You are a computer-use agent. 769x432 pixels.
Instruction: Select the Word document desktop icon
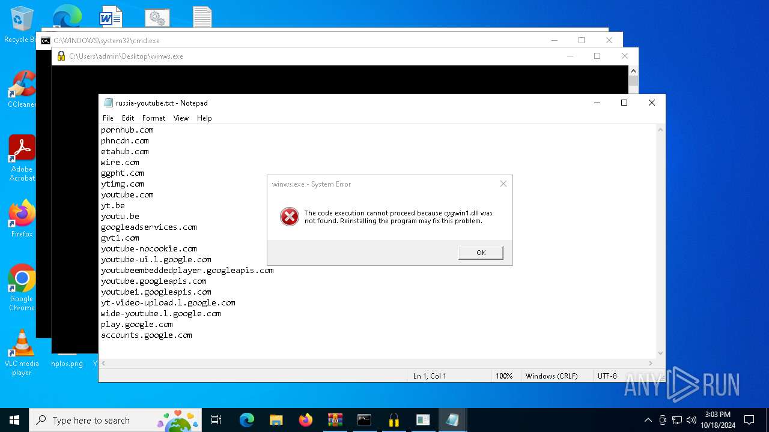[x=111, y=17]
